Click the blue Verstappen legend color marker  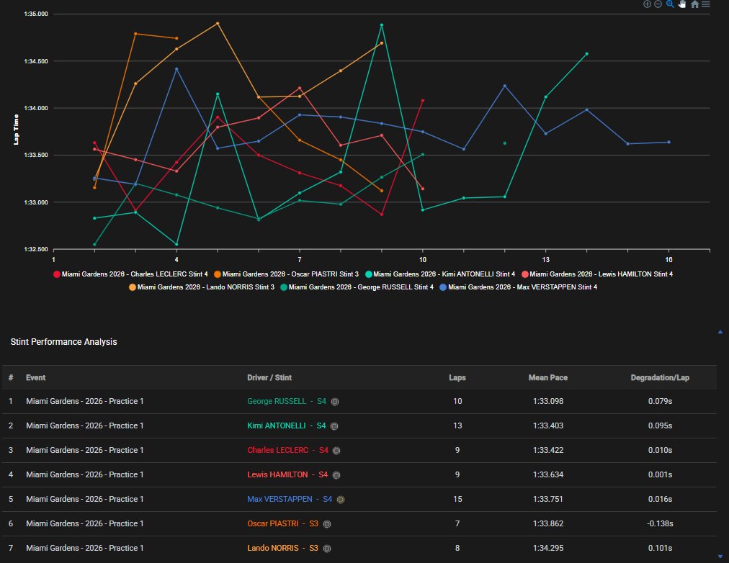tap(443, 287)
